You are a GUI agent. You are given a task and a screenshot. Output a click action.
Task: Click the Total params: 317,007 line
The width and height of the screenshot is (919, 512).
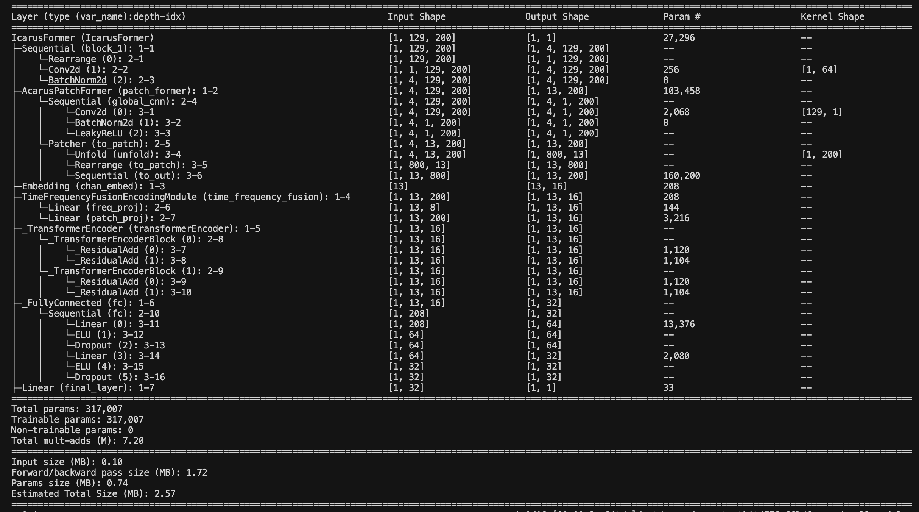(x=67, y=409)
